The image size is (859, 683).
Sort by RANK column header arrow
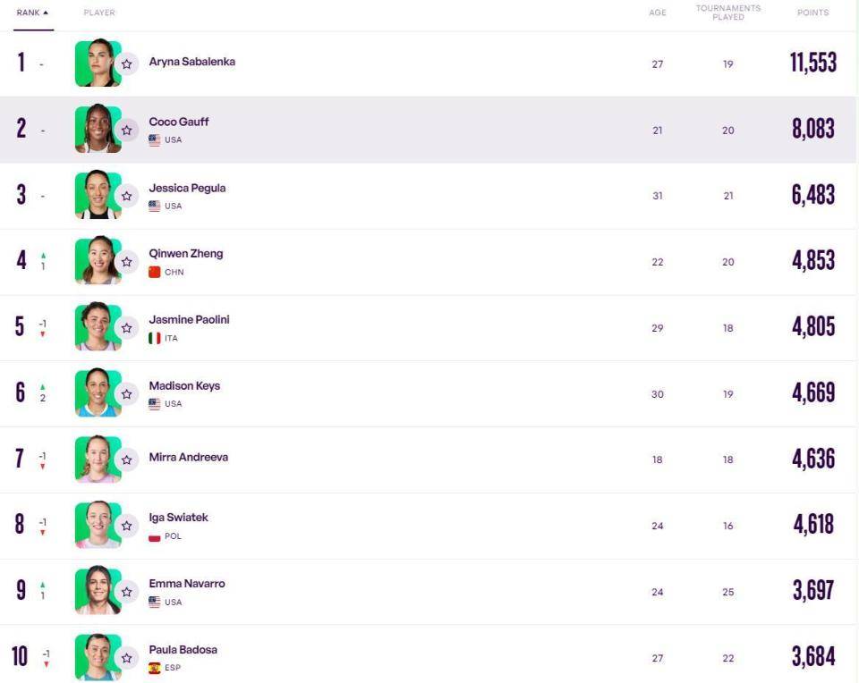coord(46,13)
